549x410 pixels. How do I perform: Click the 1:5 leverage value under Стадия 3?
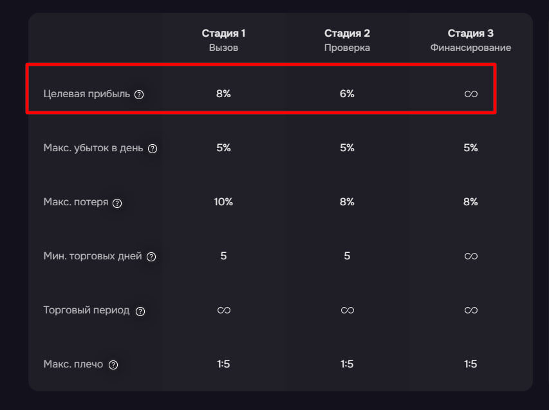point(470,364)
